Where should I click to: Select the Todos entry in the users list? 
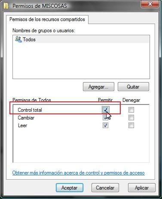81,40
